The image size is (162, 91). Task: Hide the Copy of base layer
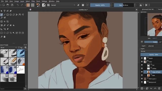(x=142, y=72)
